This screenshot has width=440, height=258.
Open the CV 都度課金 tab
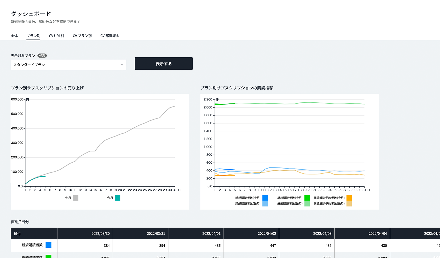[110, 36]
